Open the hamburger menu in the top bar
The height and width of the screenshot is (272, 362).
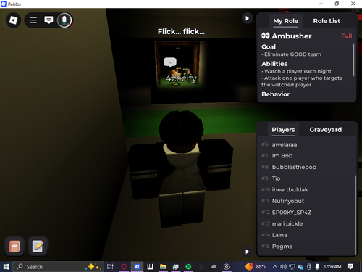33,20
